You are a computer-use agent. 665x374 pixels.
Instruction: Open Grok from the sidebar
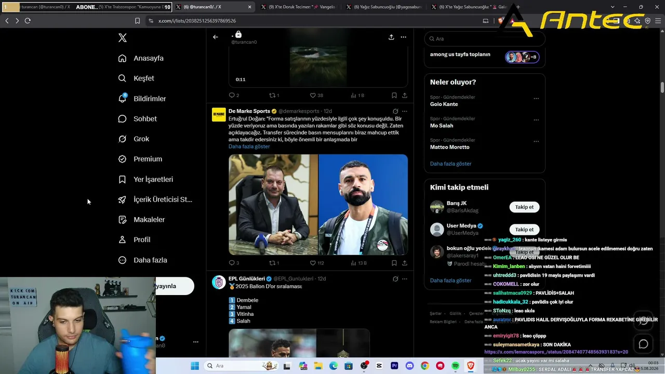click(134, 139)
